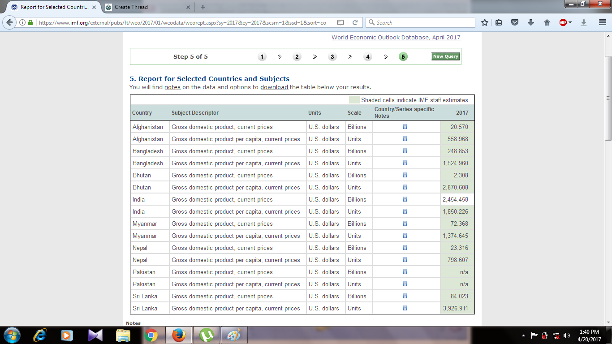612x344 pixels.
Task: Select Bhutan's per capita value 2,870.608
Action: (x=455, y=187)
